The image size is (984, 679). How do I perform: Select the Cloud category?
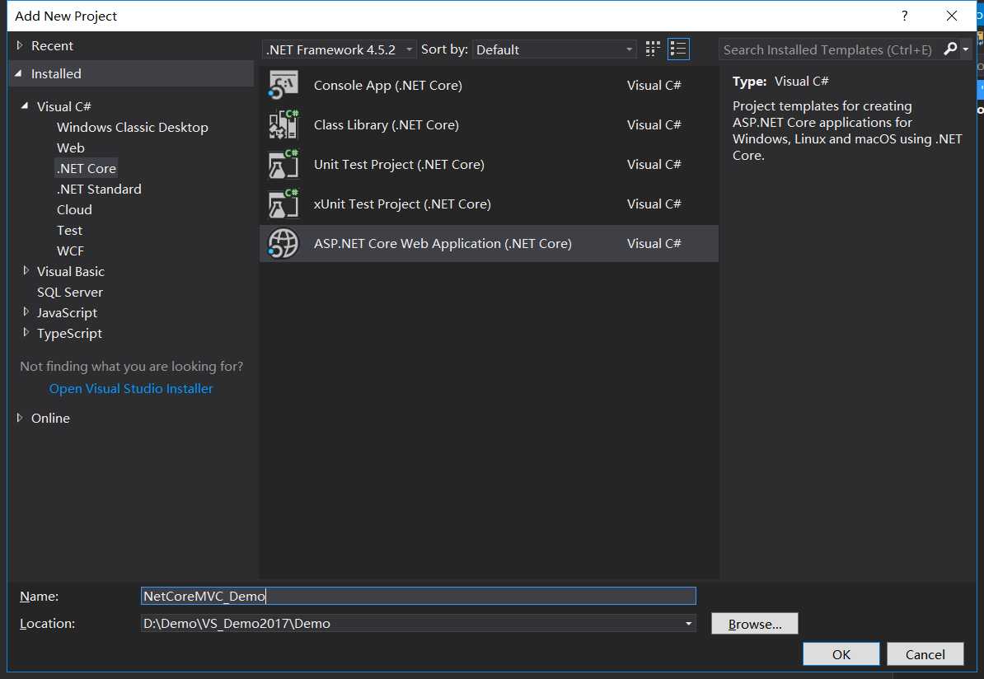click(74, 209)
